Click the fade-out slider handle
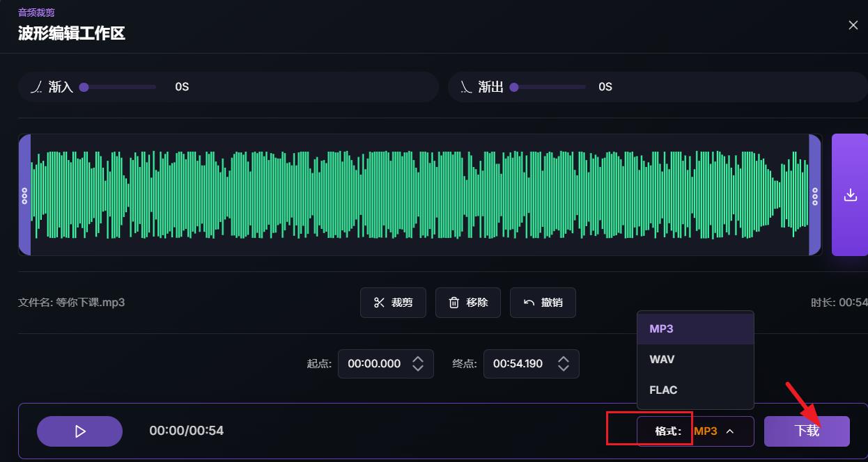Image resolution: width=868 pixels, height=462 pixels. [x=514, y=87]
